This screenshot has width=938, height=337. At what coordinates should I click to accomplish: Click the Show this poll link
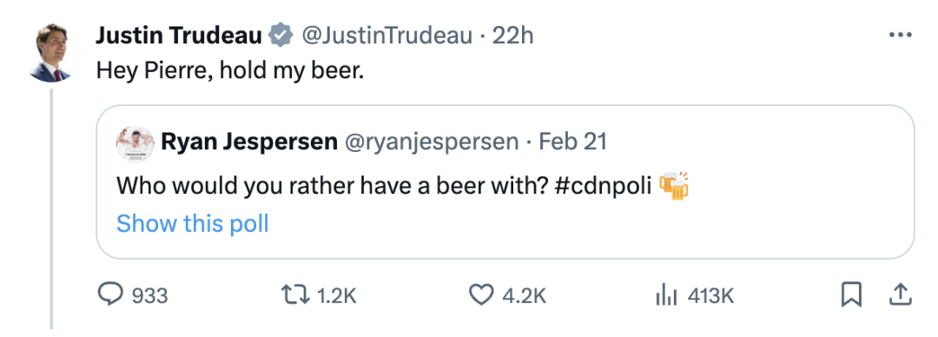click(193, 223)
